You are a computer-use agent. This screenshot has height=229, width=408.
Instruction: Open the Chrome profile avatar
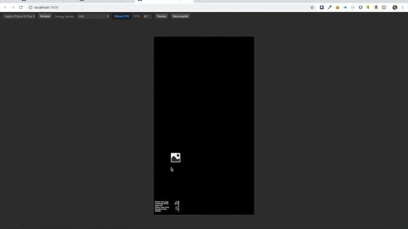pos(395,8)
